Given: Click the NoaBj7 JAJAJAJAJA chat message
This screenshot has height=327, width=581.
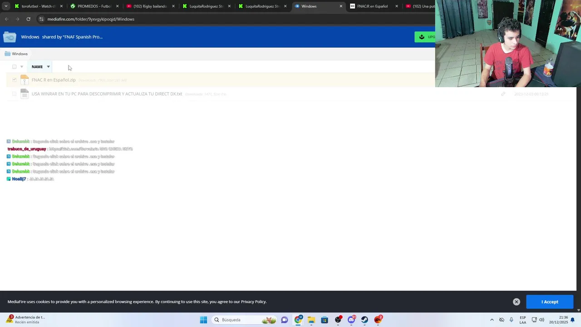Looking at the screenshot, I should 30,179.
